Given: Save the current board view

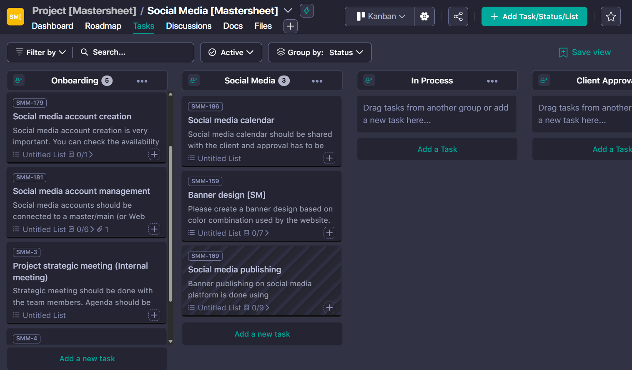Looking at the screenshot, I should (x=584, y=52).
